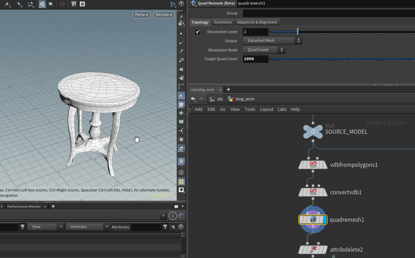Open the Layout menu in network editor

(267, 109)
